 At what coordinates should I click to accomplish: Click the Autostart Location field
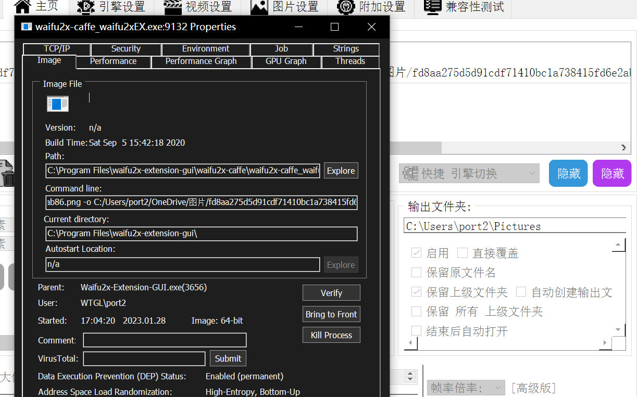182,264
